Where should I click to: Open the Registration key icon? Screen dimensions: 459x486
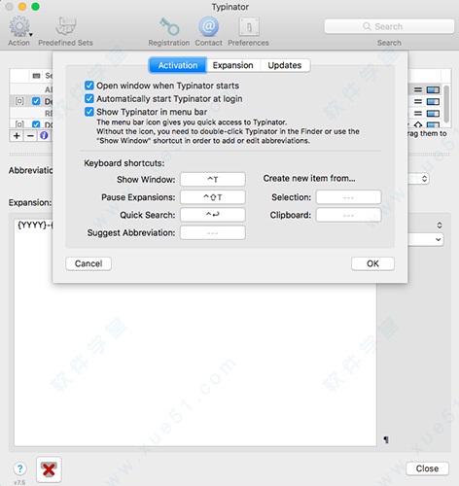pyautogui.click(x=169, y=26)
